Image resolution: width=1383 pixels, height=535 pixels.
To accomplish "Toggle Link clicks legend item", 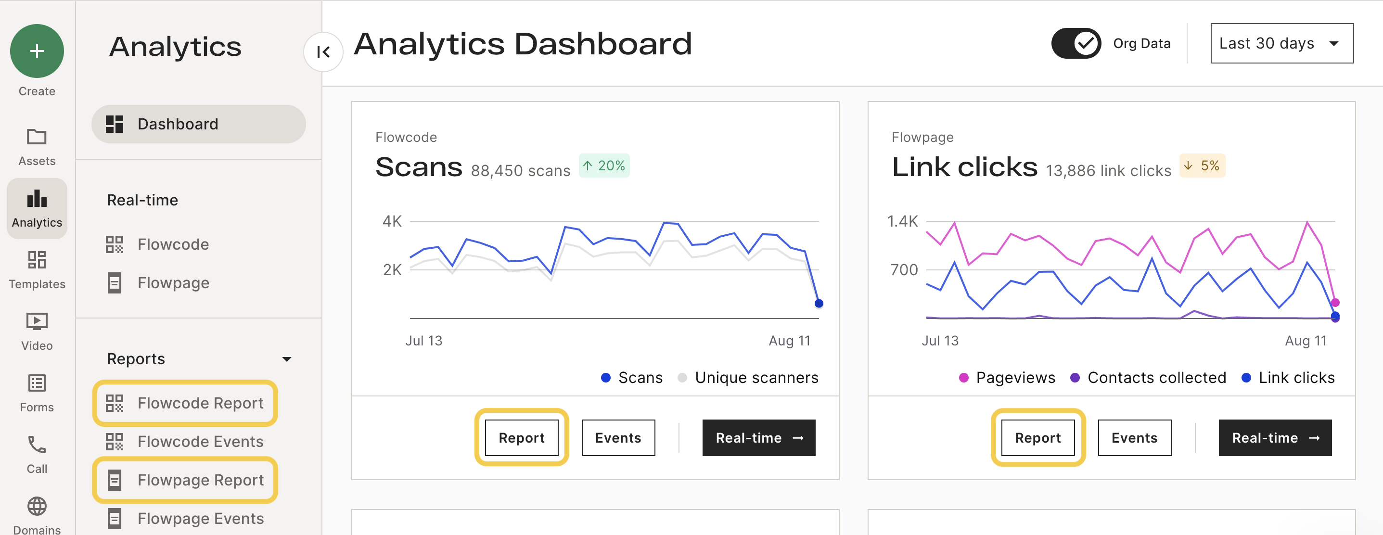I will [x=1288, y=378].
